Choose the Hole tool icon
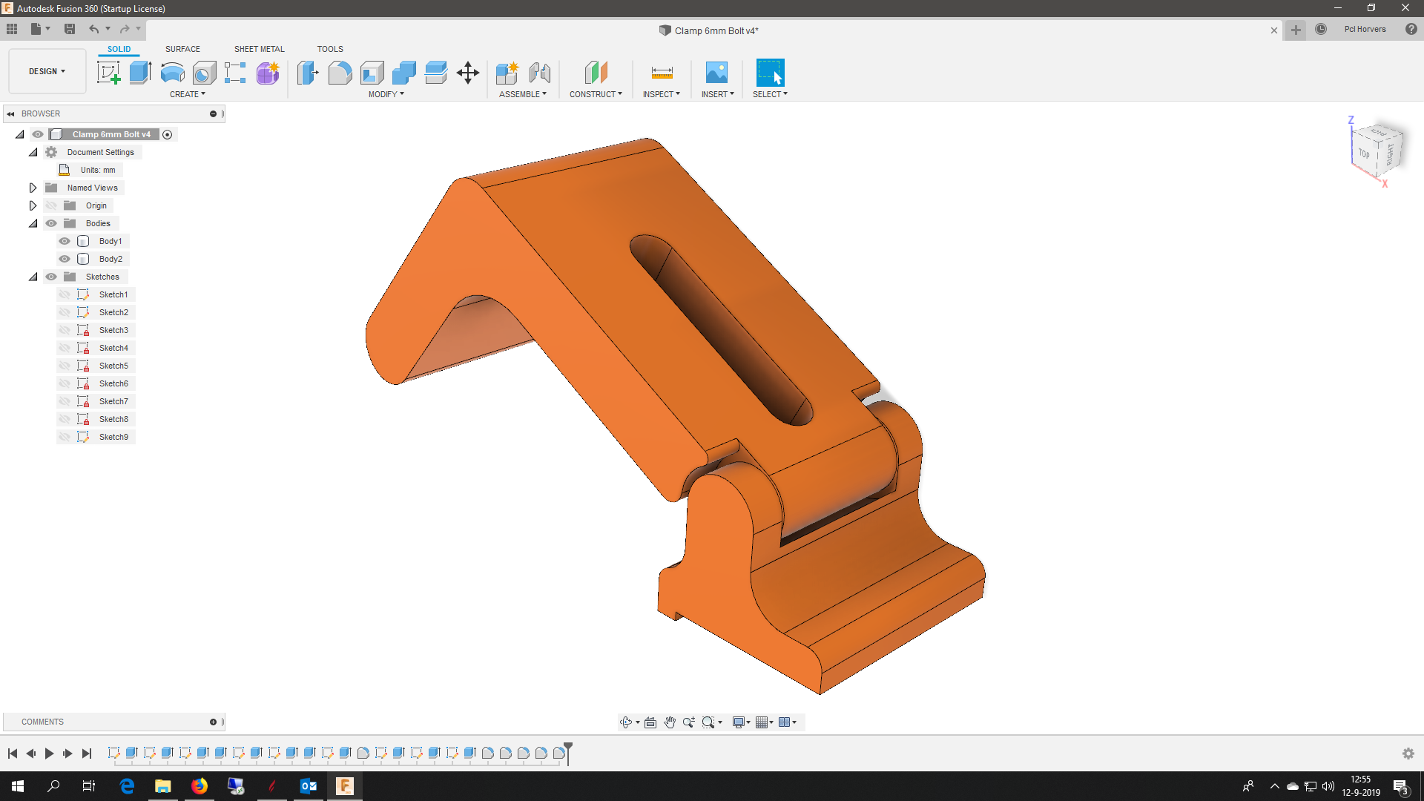 tap(204, 73)
